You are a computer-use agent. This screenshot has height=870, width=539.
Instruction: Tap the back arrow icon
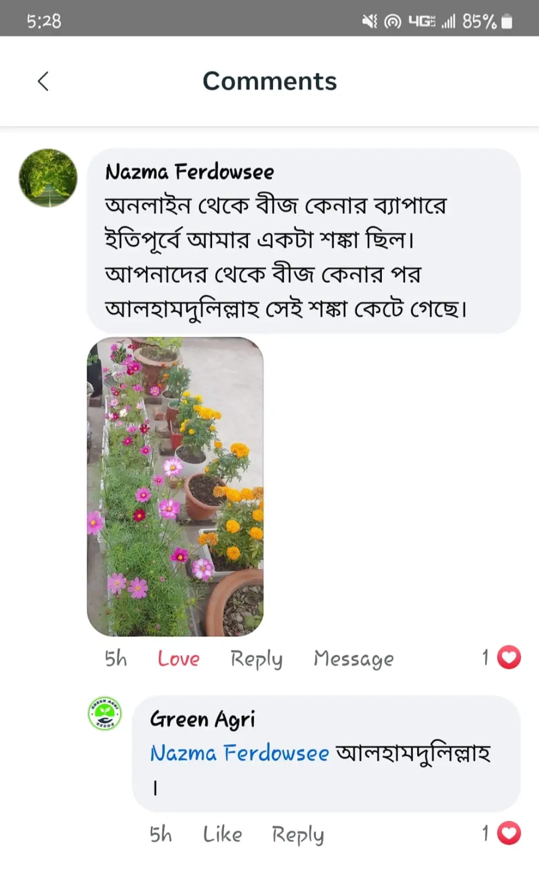[43, 82]
